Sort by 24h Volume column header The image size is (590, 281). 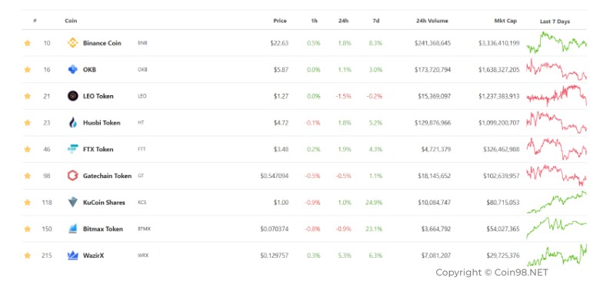[432, 21]
